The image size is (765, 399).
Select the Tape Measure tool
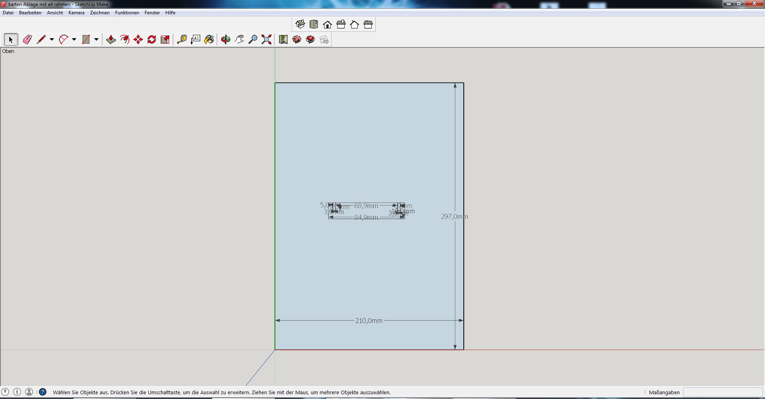pyautogui.click(x=182, y=39)
